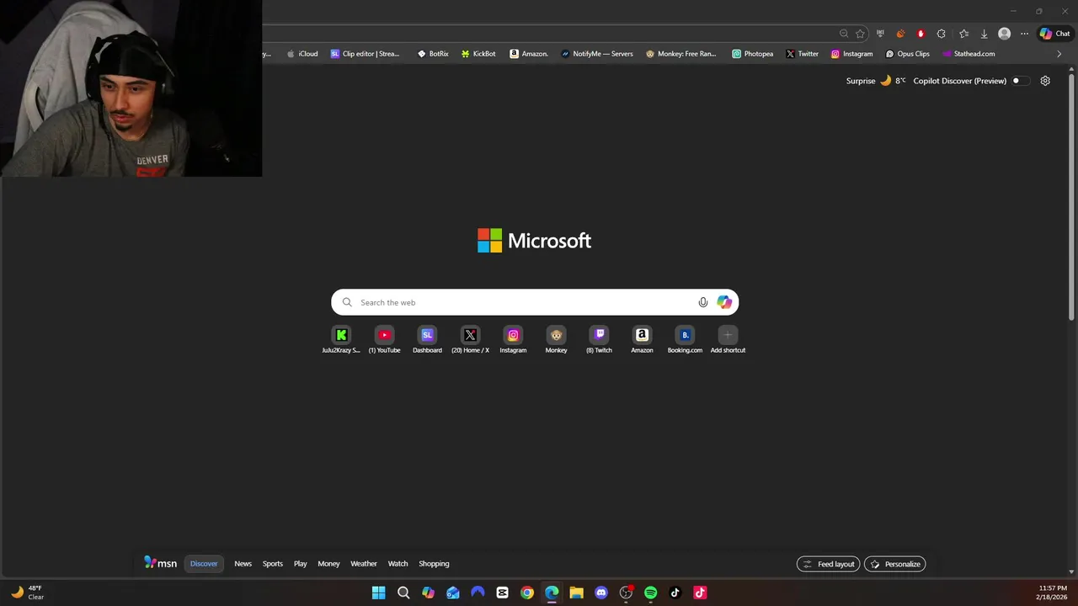Open Copilot from the search box icon

click(x=724, y=302)
